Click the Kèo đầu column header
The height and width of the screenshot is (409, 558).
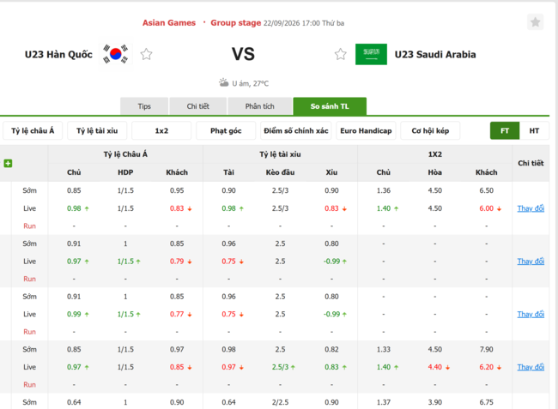280,172
